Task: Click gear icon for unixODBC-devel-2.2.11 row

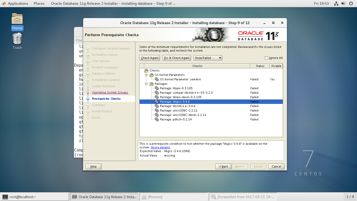Action: click(x=157, y=115)
